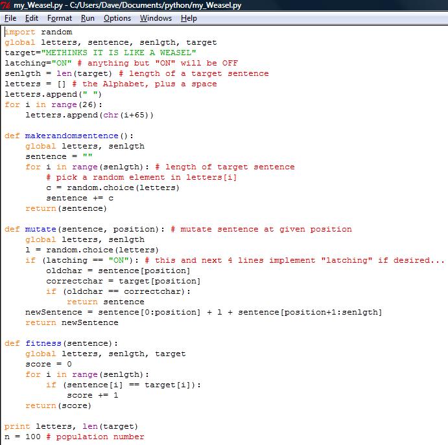Click the 'sentence = ""' line
Viewport: 448px width, 445px height.
coord(59,156)
